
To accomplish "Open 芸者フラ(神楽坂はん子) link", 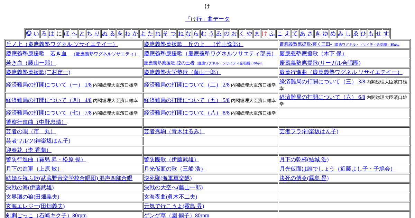I will [309, 131].
